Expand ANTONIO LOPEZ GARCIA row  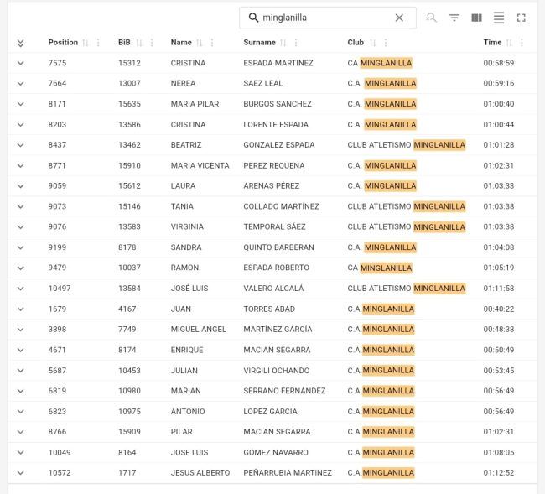tap(20, 411)
